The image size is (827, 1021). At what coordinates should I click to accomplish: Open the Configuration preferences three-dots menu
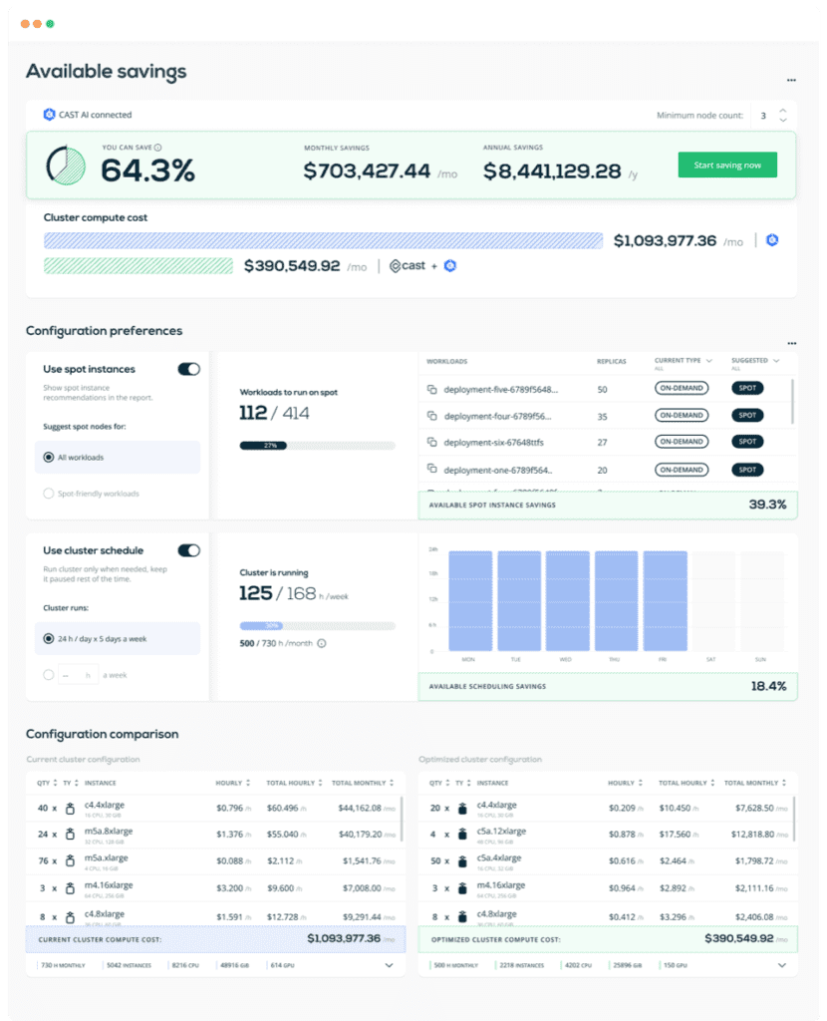coord(792,343)
